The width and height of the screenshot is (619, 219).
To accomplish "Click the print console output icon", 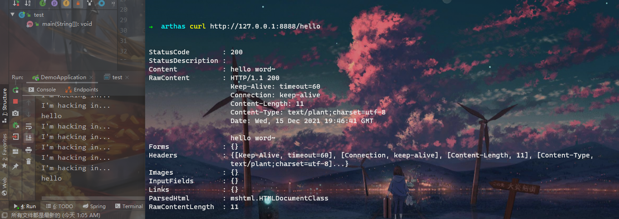I will click(29, 149).
